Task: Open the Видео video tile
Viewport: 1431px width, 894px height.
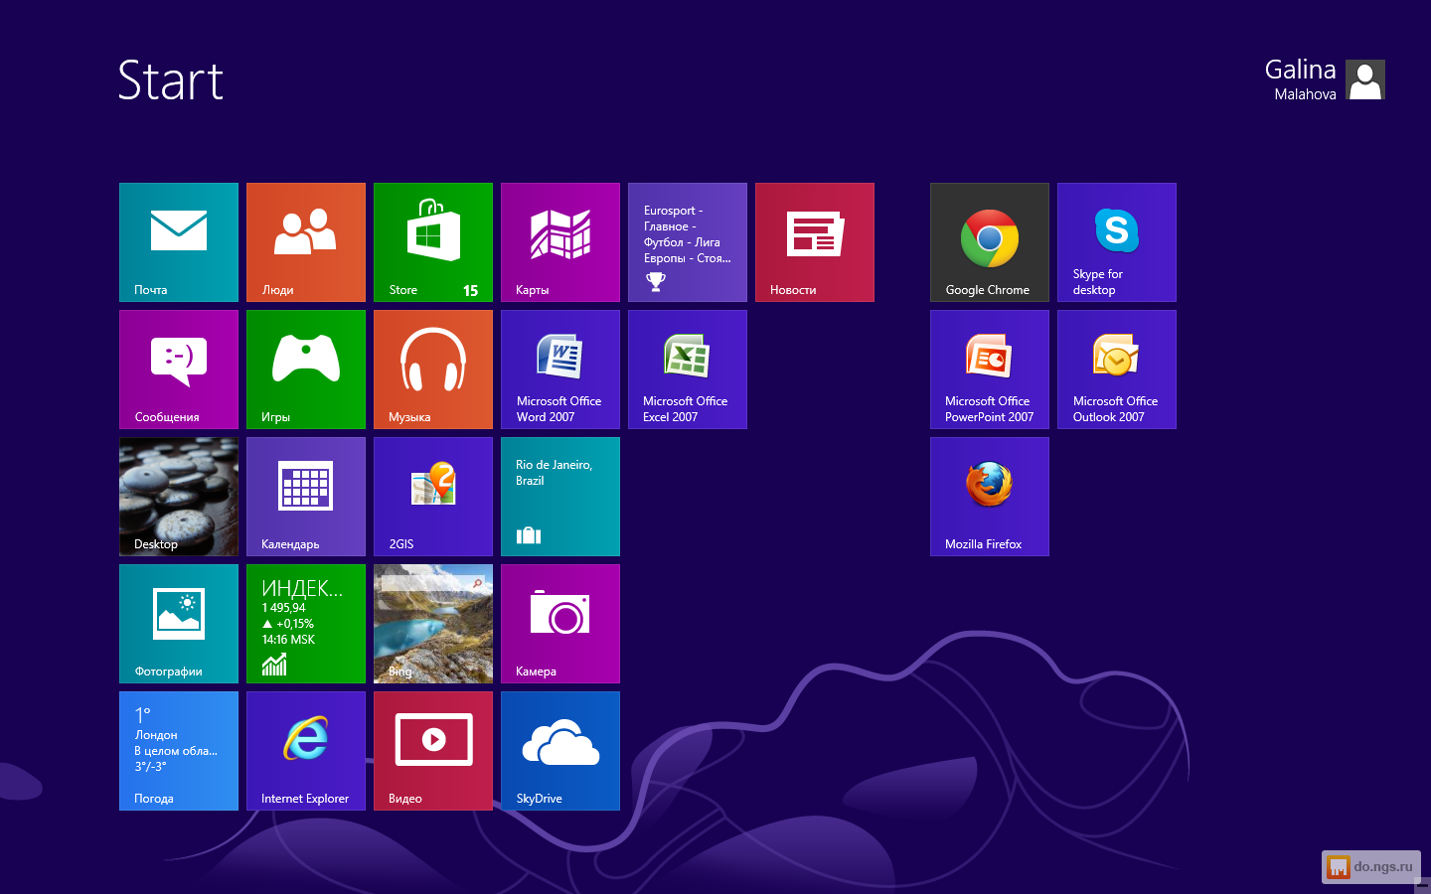Action: point(433,751)
